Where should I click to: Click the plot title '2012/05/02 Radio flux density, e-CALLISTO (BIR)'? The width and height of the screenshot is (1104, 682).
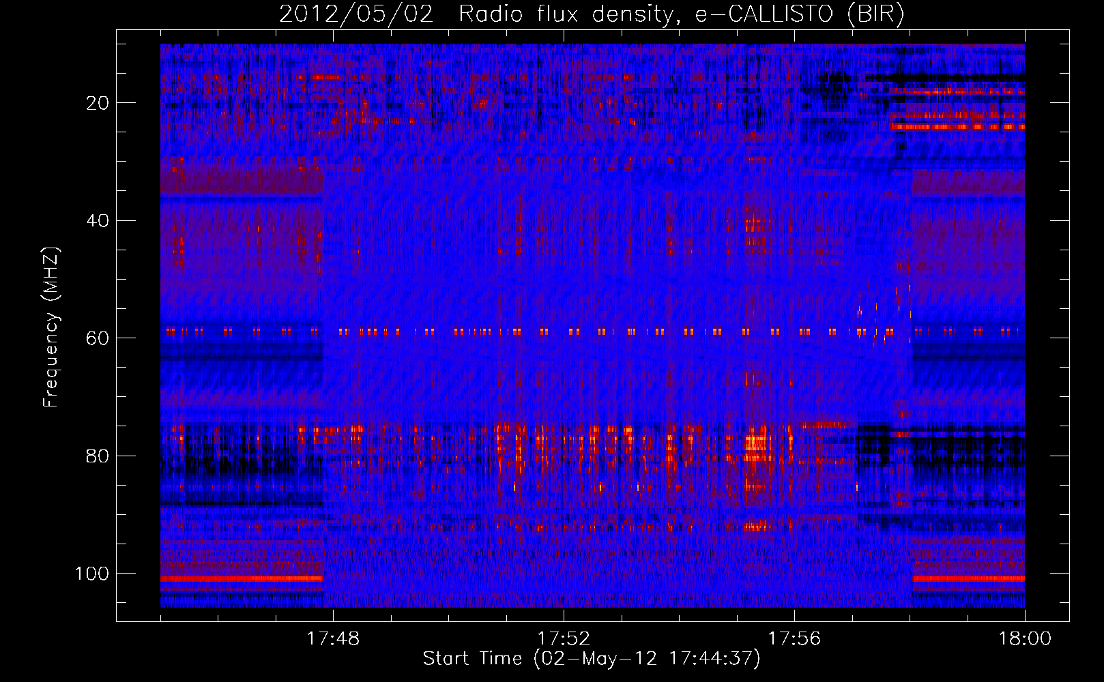click(x=592, y=14)
